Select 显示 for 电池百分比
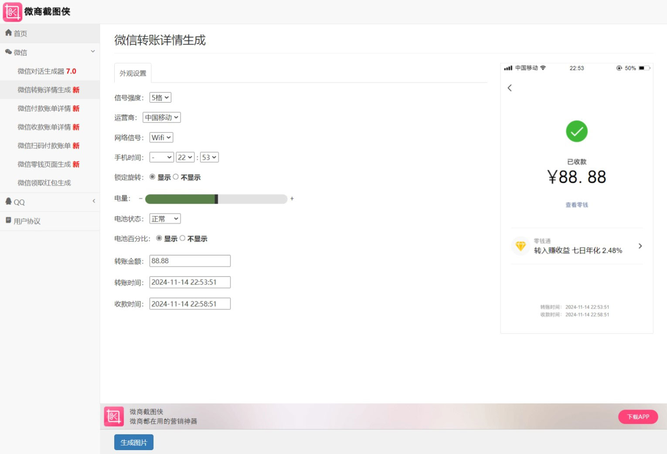 pyautogui.click(x=159, y=238)
